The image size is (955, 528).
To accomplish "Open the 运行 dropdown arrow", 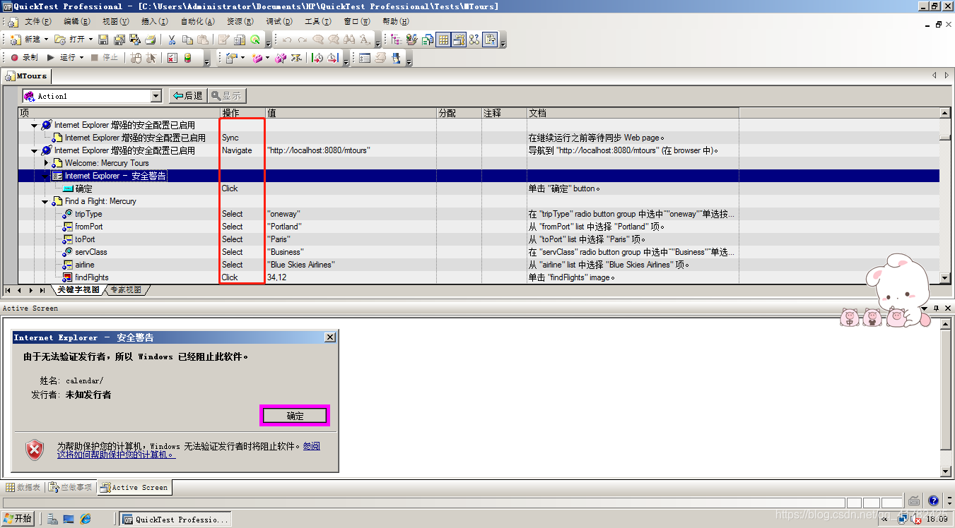I will click(x=82, y=58).
